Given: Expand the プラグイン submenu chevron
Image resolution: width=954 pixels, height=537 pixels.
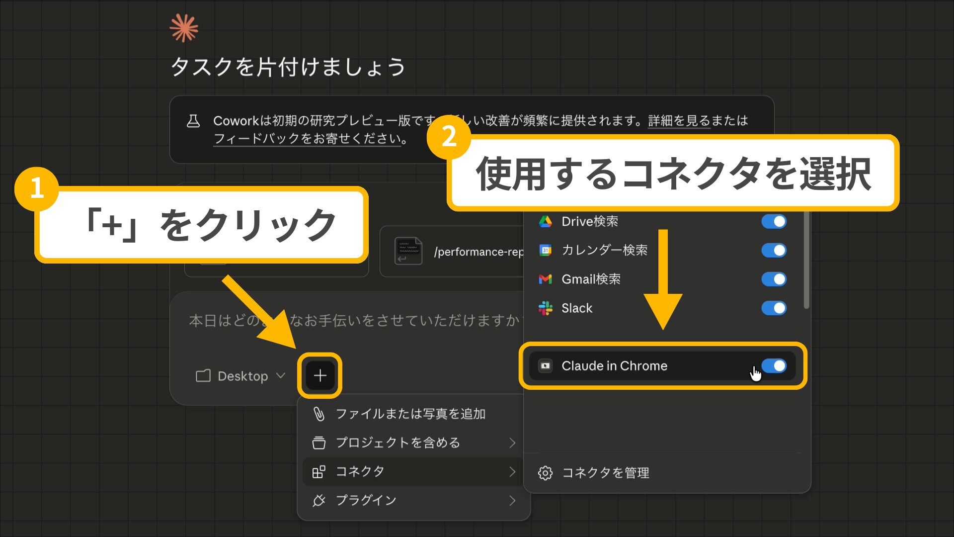Looking at the screenshot, I should pos(513,500).
